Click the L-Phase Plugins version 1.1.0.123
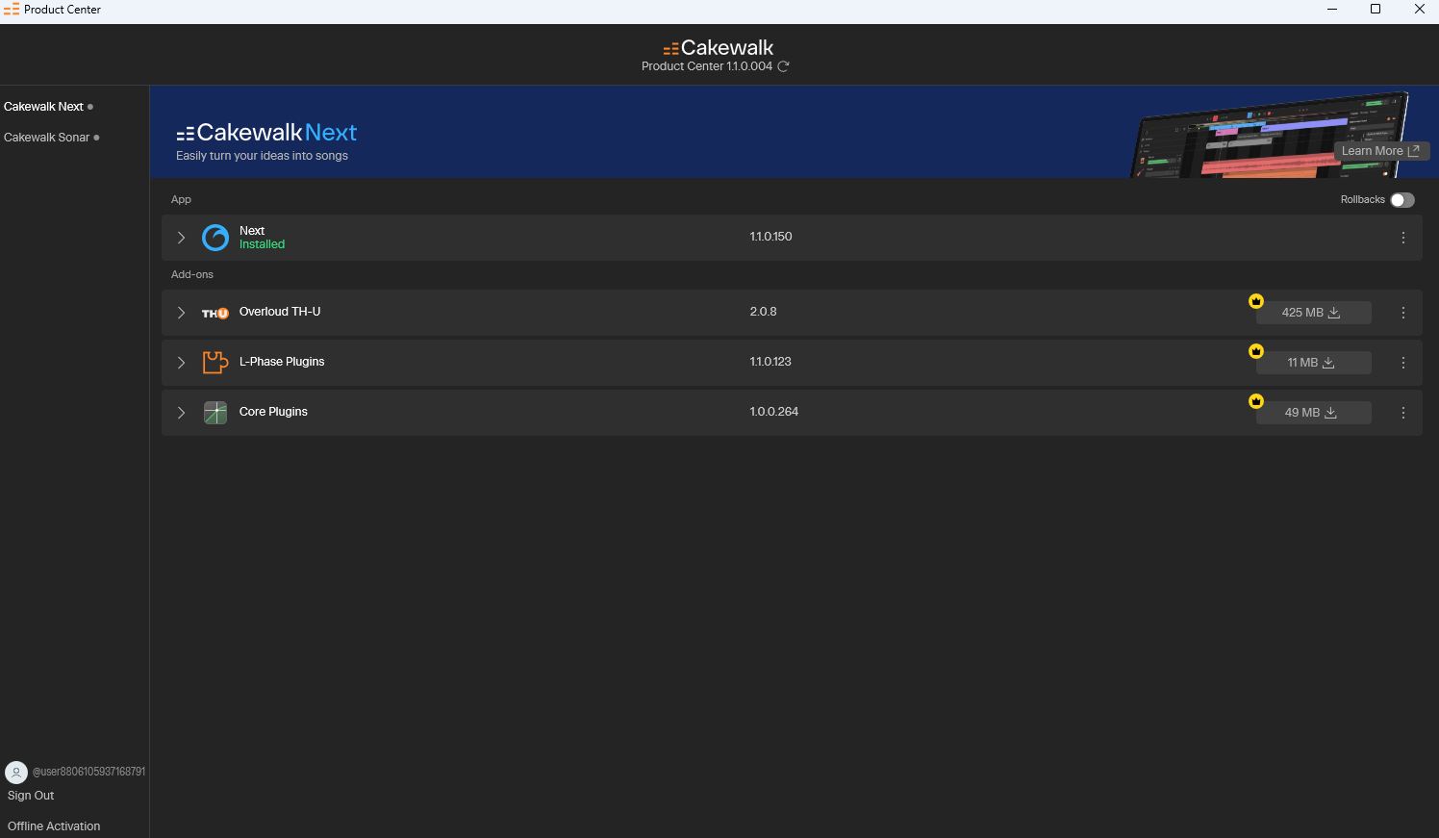 pyautogui.click(x=770, y=362)
